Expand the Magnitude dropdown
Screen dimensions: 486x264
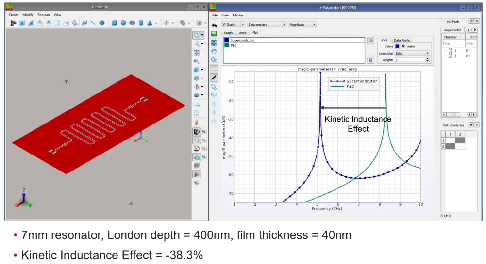302,24
